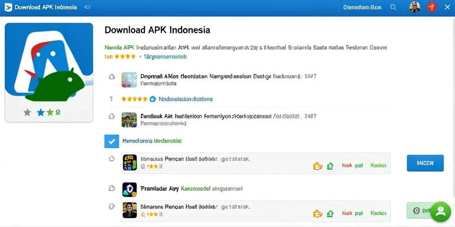Click the five-star rating in row 1
Viewport: 455px width, 227px height.
(x=134, y=99)
